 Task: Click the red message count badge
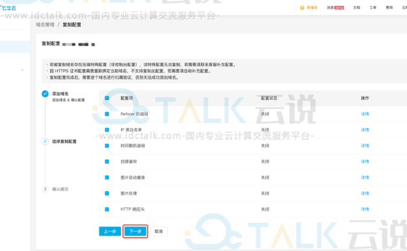click(339, 8)
